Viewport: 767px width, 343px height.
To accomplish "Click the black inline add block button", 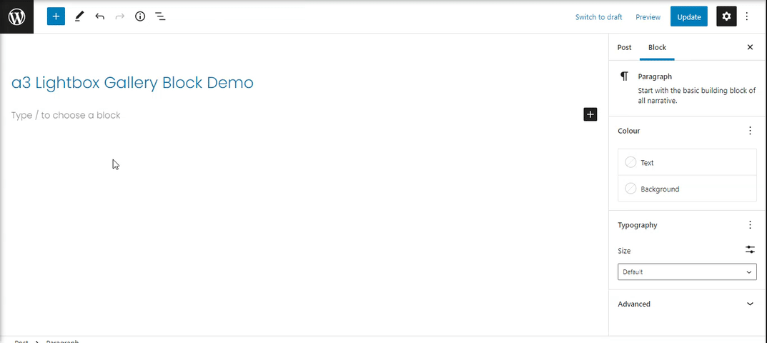I will [590, 114].
